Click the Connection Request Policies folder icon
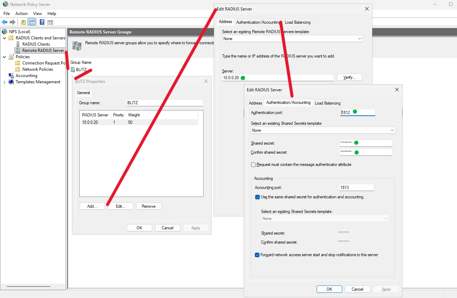Viewport: 457px width, 298px height. (x=18, y=63)
